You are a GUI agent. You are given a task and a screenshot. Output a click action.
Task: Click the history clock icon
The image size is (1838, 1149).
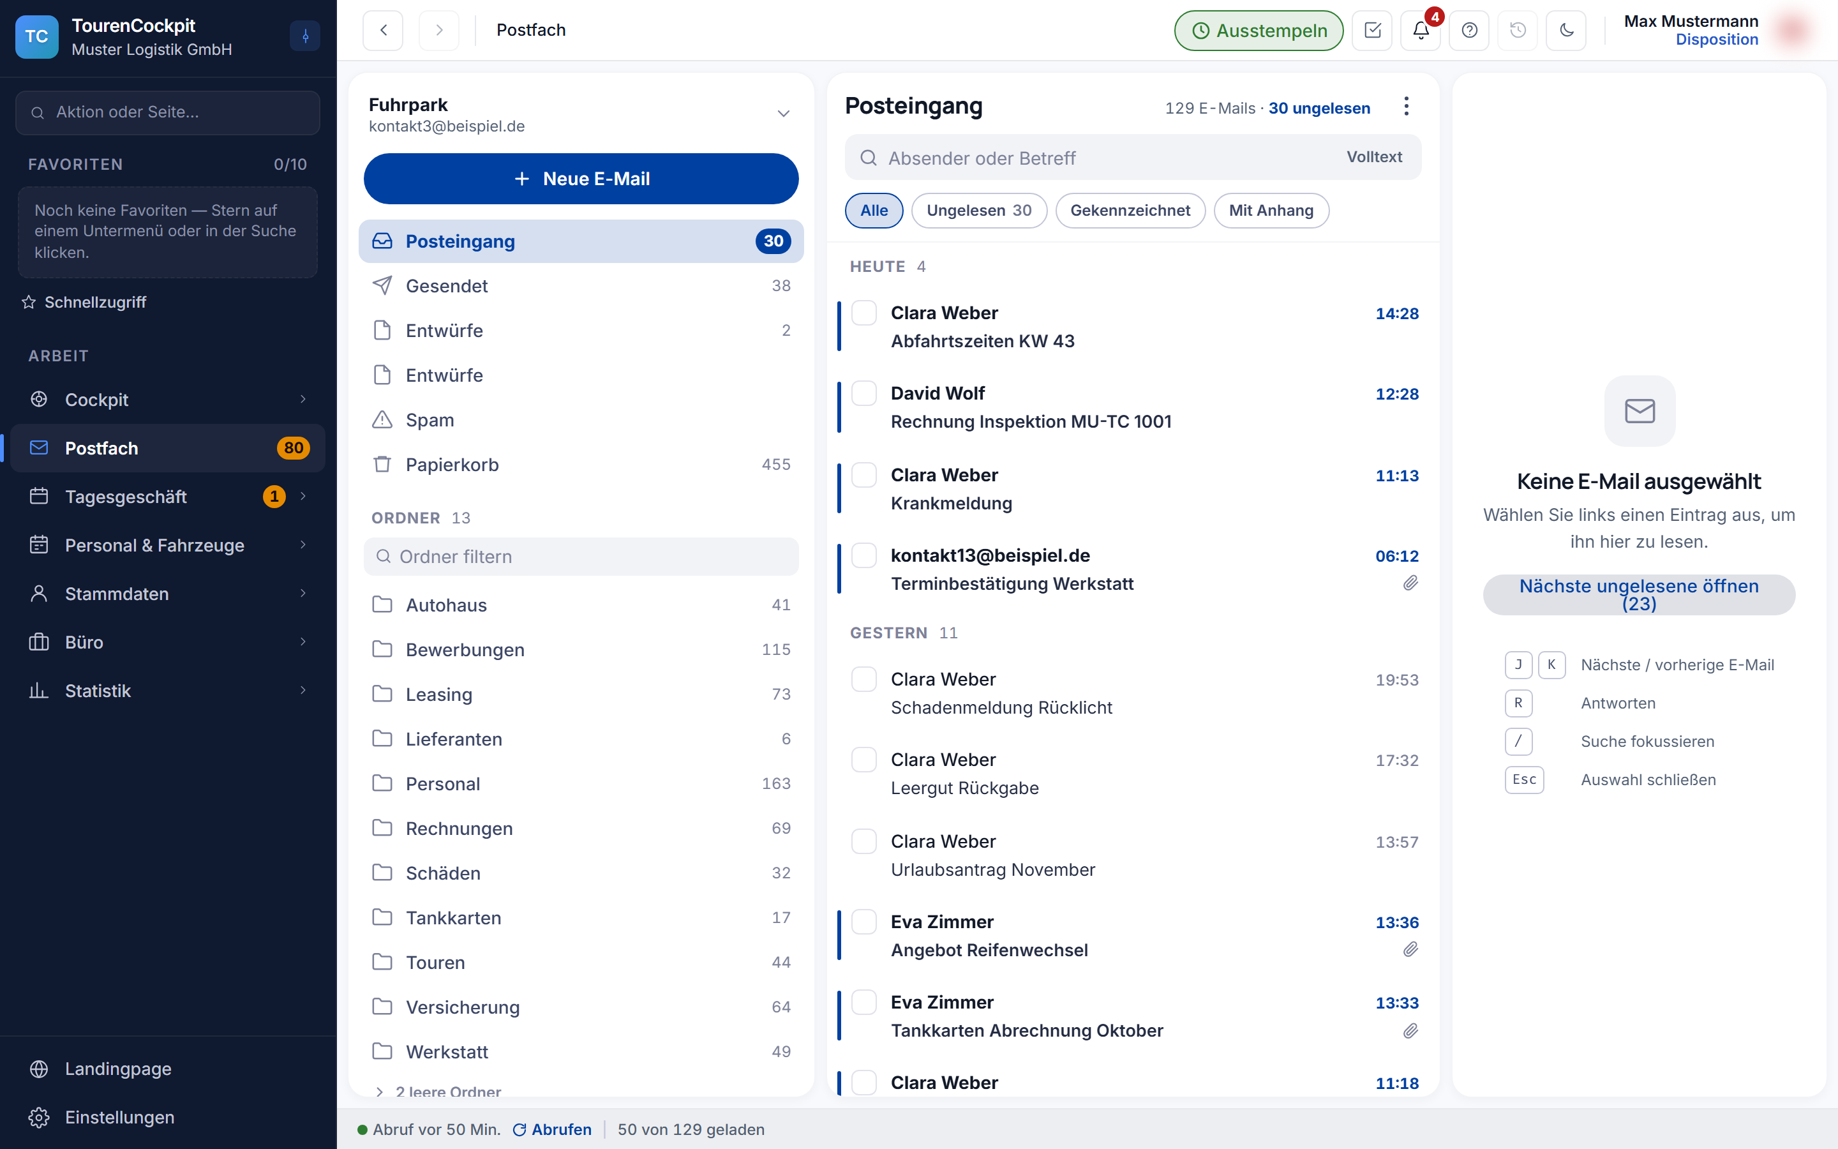tap(1518, 31)
